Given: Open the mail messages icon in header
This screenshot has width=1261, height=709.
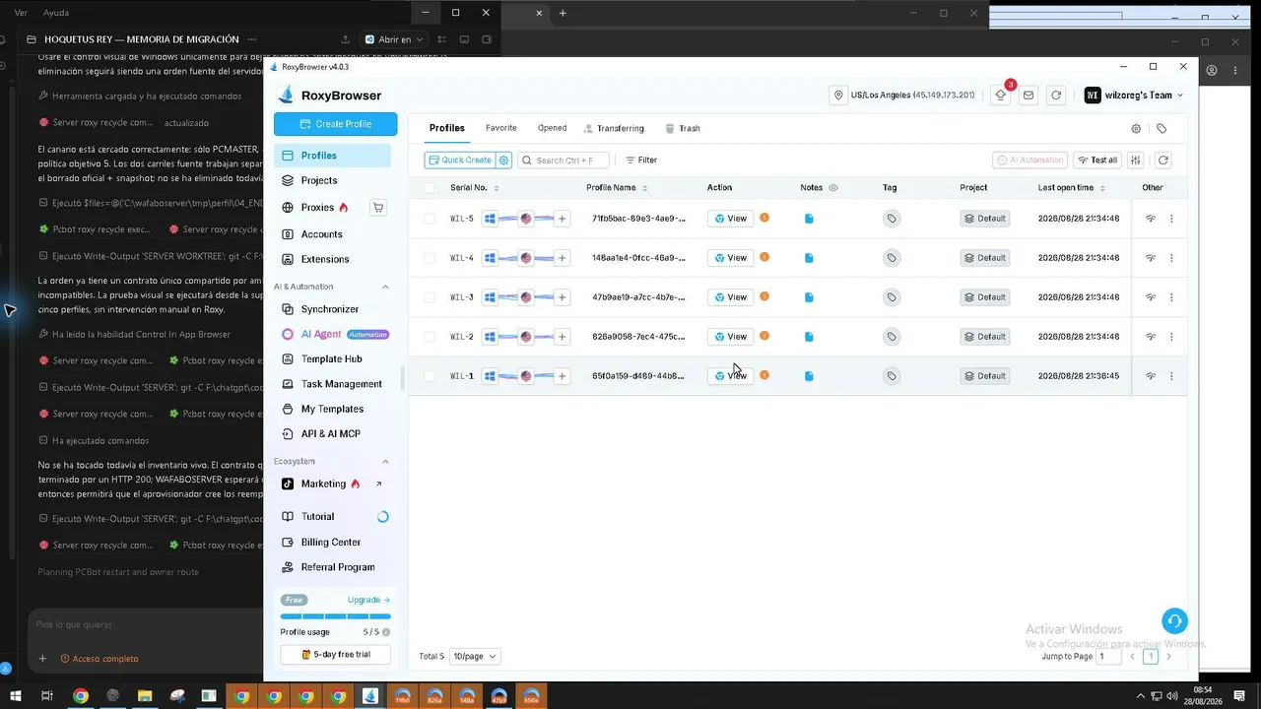Looking at the screenshot, I should (x=1029, y=96).
